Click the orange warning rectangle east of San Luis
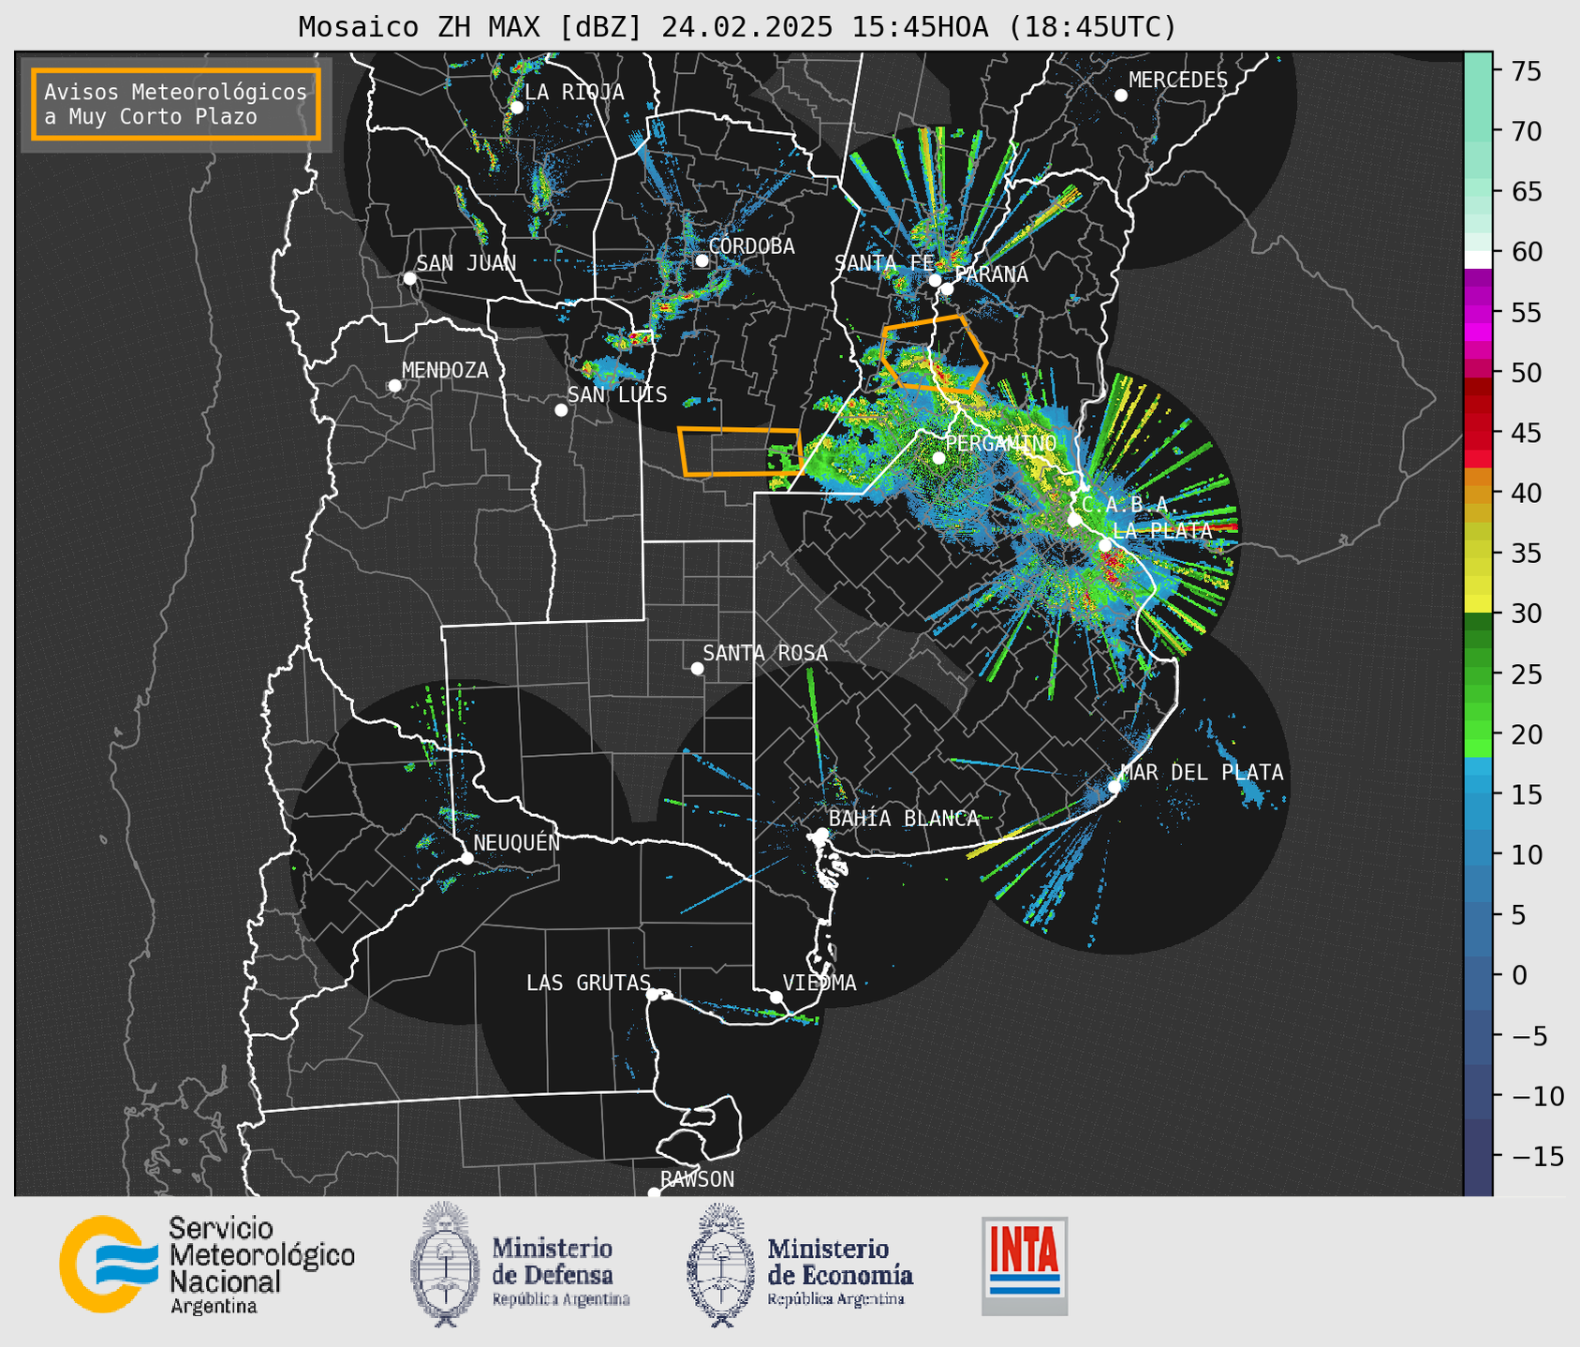This screenshot has height=1347, width=1580. tap(740, 451)
